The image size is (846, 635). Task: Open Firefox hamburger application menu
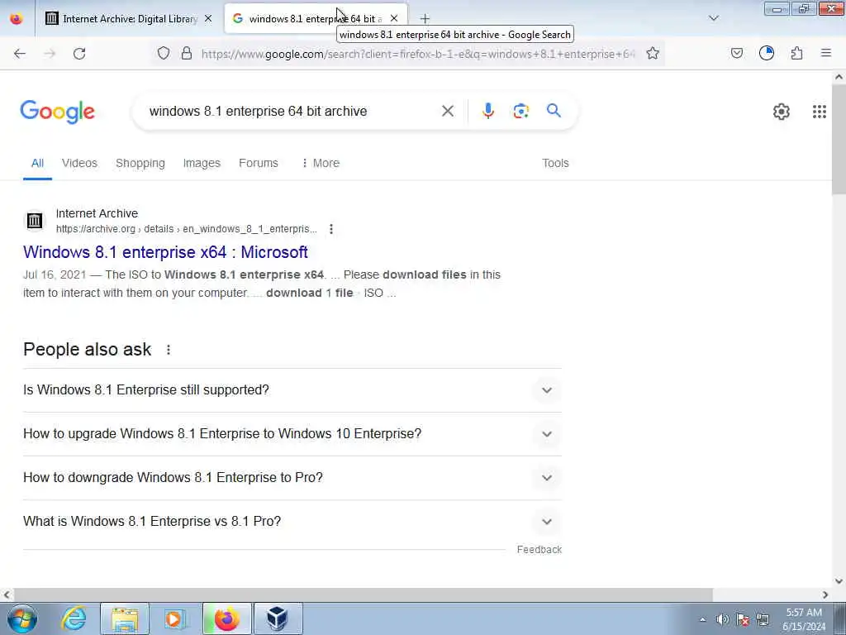pos(826,53)
